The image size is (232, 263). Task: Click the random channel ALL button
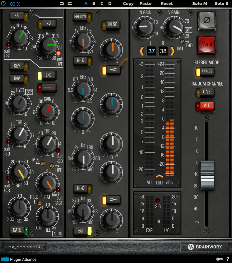coord(205,106)
